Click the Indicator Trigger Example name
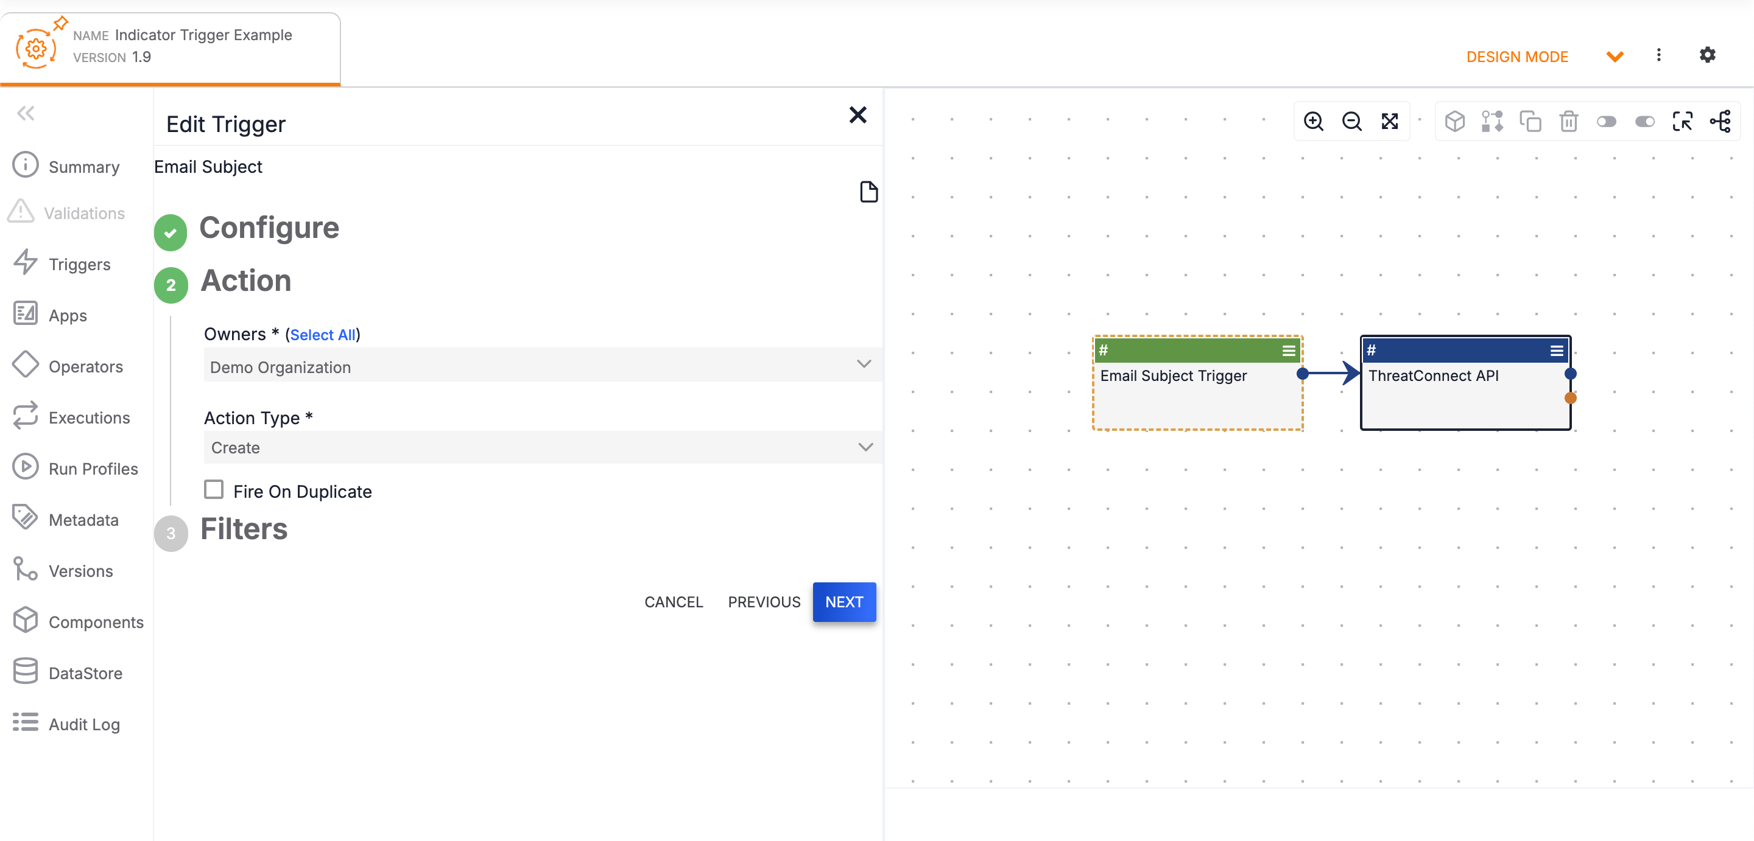Viewport: 1754px width, 841px height. pos(203,35)
